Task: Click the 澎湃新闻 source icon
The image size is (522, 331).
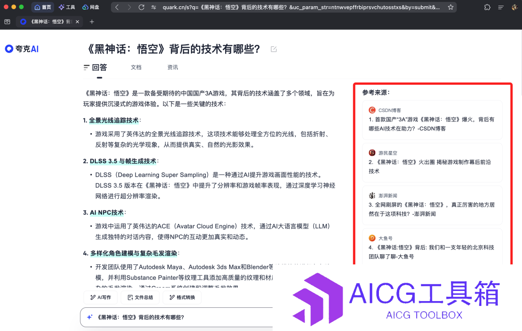Action: (x=372, y=195)
